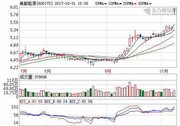Click the RSI_A:93.68 indicator label

31,101
